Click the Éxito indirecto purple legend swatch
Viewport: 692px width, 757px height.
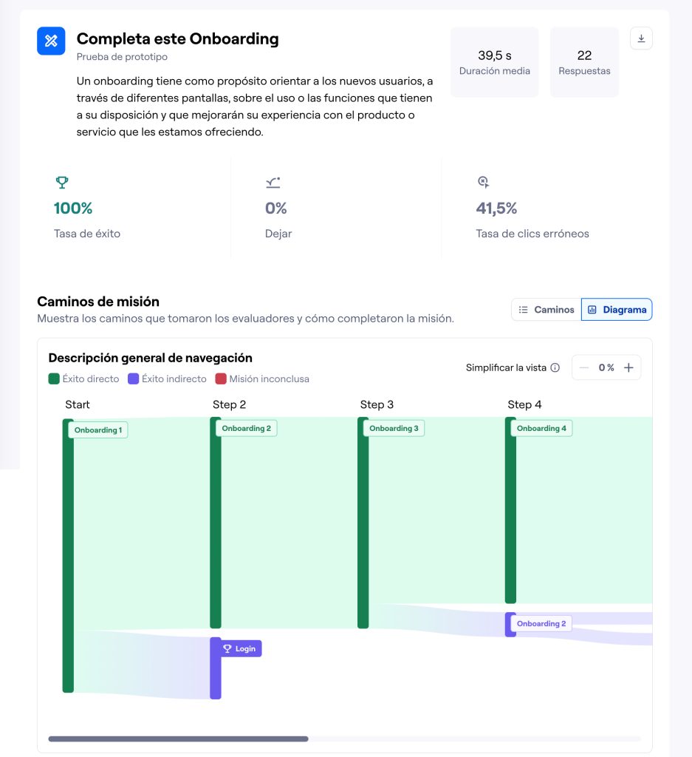pos(133,378)
